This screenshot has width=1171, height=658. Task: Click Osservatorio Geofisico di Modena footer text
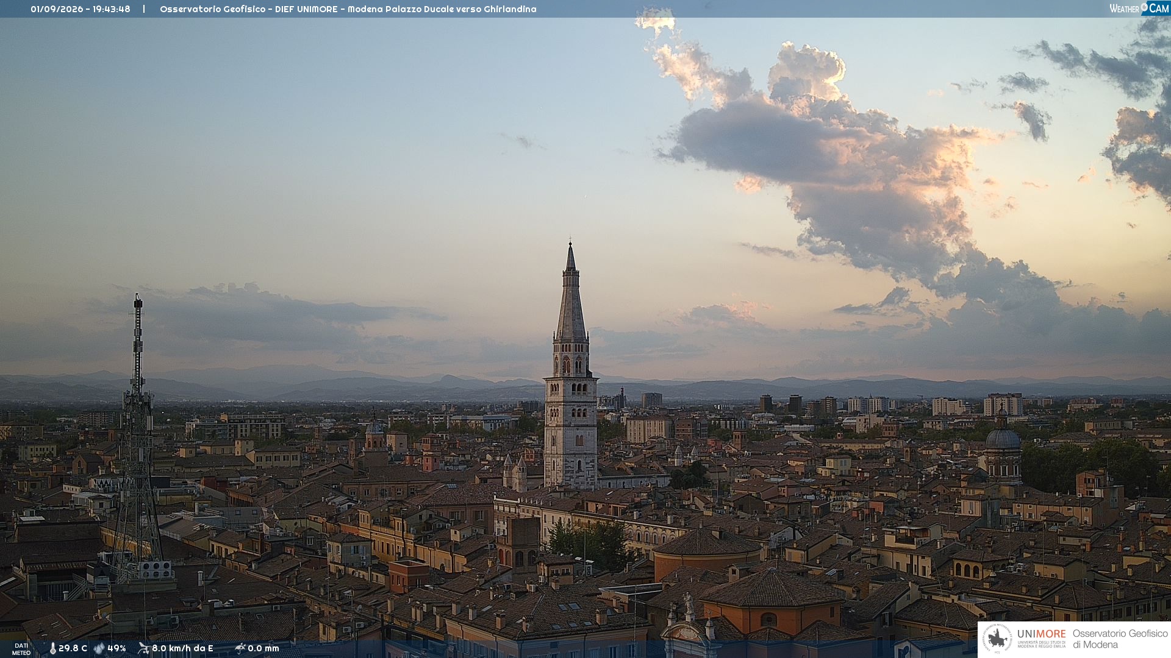click(x=1120, y=639)
